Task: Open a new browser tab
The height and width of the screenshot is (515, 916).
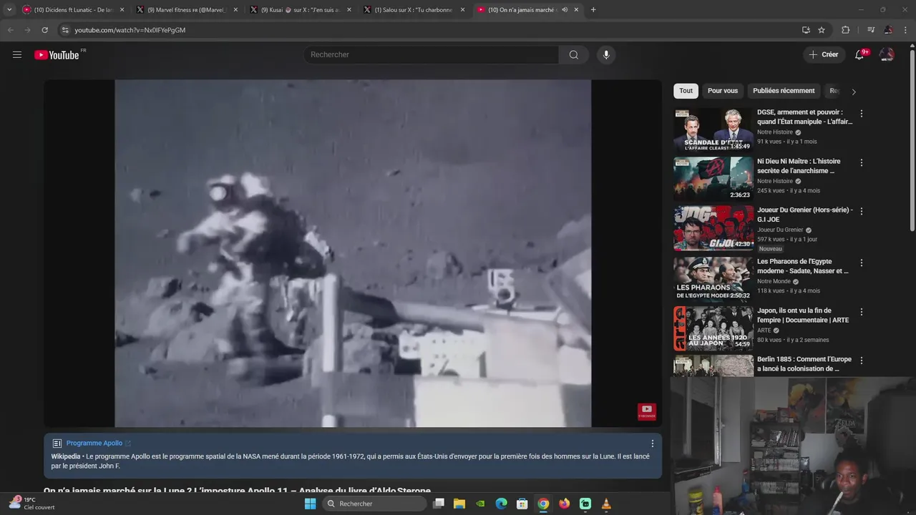Action: (593, 10)
